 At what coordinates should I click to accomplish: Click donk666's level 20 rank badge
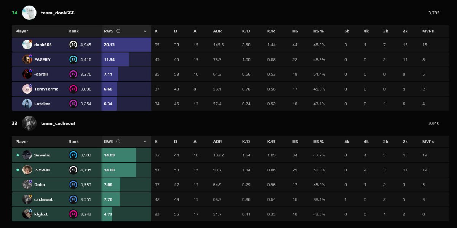(73, 45)
